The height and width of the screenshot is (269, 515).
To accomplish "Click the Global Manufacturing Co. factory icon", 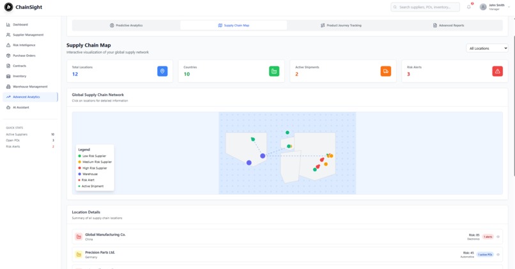I will [x=79, y=236].
